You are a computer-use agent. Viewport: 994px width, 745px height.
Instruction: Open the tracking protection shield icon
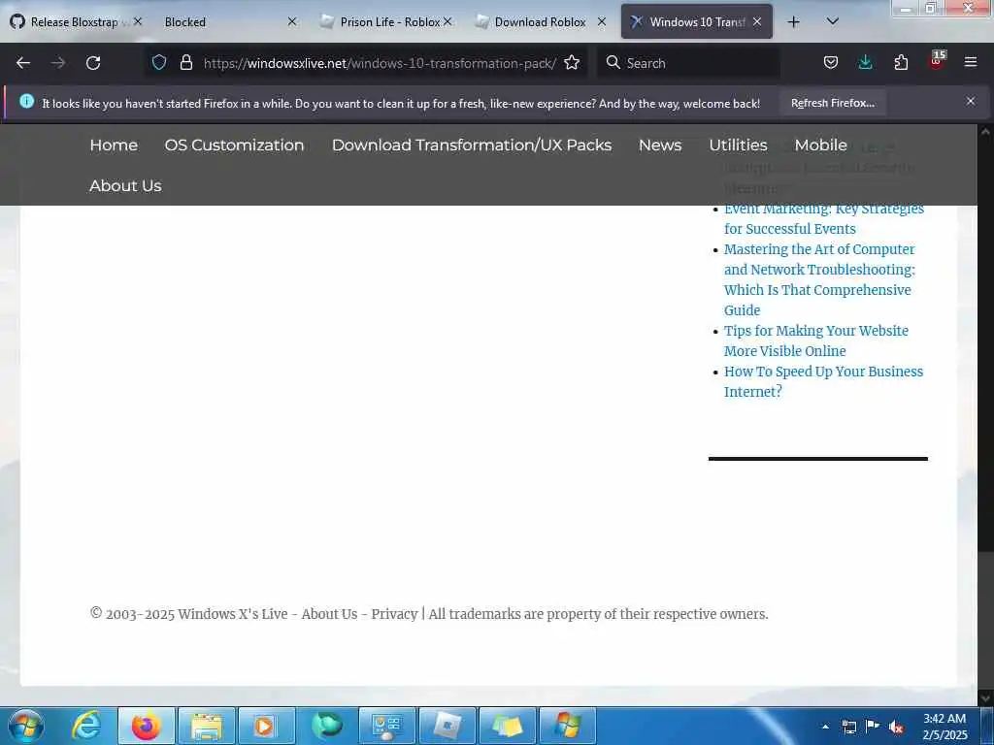[159, 62]
